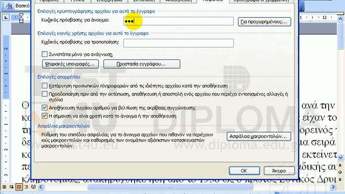Enable 'Κατάργηση προσωπικών πληροφοριών' checkbox

point(44,85)
